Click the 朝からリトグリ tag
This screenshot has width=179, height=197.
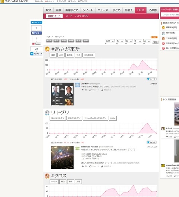click(58, 118)
